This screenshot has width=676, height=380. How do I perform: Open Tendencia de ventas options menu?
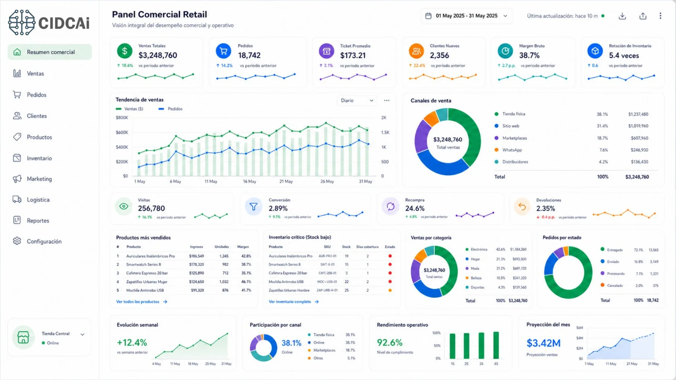tap(387, 100)
